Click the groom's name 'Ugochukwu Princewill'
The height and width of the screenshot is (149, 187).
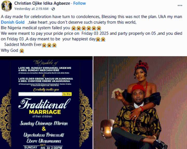point(44,135)
